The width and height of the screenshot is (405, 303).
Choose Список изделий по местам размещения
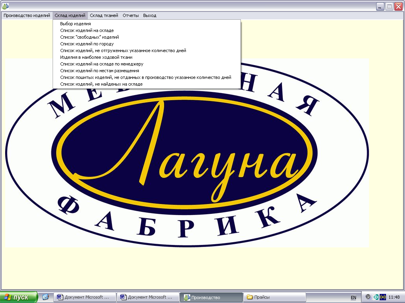[x=147, y=71]
